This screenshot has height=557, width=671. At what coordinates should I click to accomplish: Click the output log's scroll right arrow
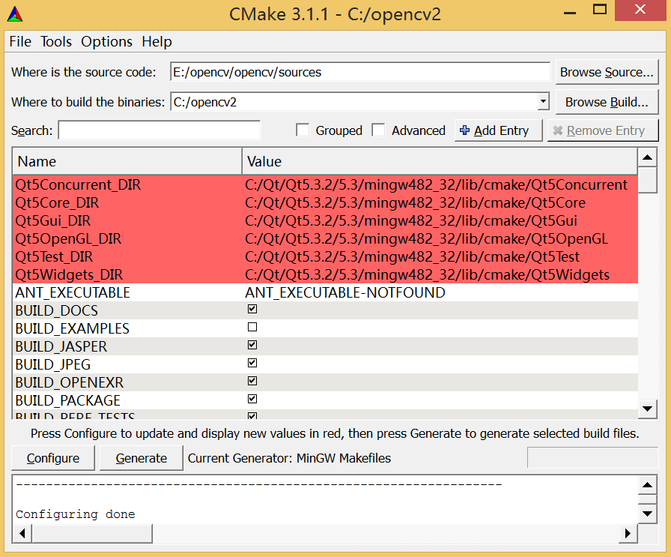point(628,534)
